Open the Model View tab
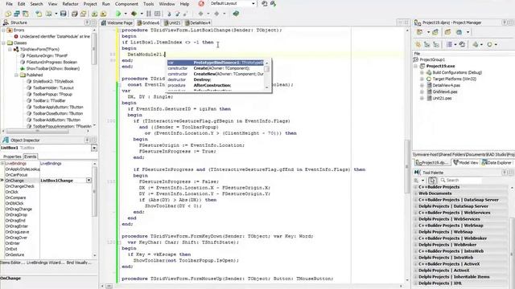This screenshot has width=515, height=289. click(x=465, y=162)
